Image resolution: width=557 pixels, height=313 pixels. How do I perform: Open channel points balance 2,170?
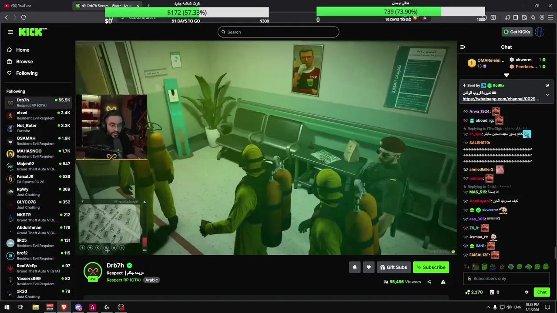click(x=474, y=292)
